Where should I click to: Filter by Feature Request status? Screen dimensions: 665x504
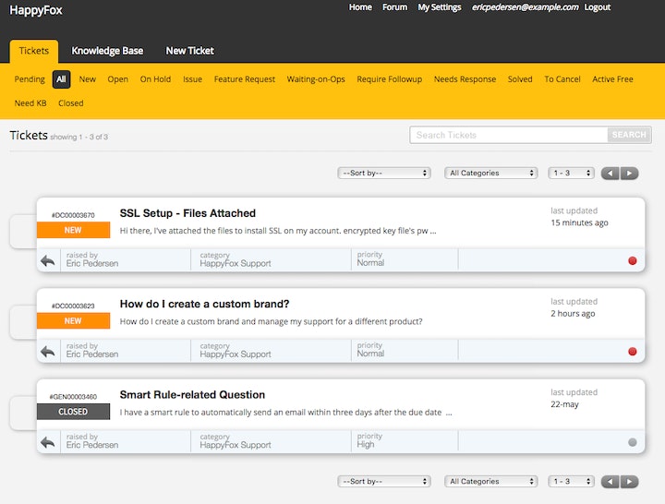(x=245, y=79)
